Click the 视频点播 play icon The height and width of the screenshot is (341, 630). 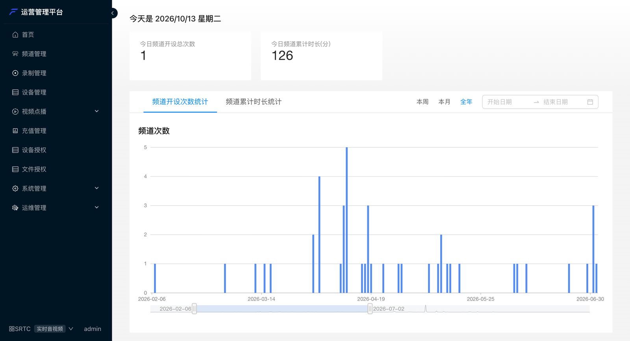[x=15, y=112]
